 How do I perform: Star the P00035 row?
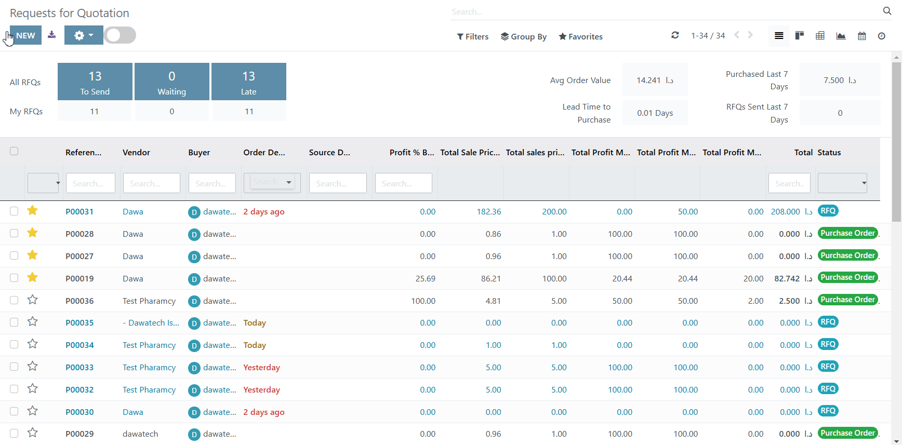pos(32,321)
